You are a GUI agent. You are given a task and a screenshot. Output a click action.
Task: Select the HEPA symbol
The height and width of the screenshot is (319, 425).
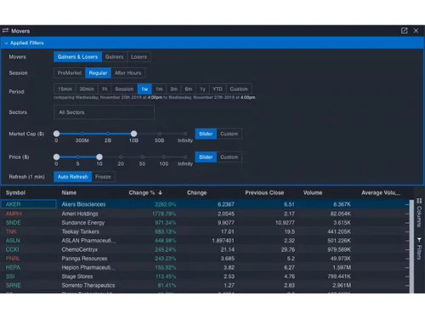click(x=13, y=267)
